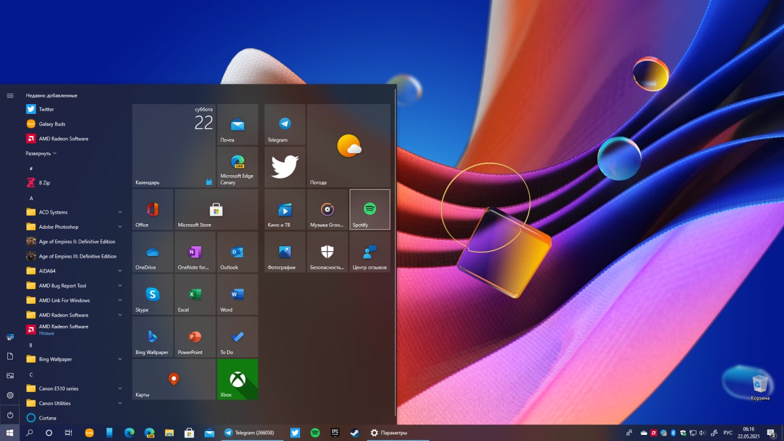This screenshot has width=784, height=441.
Task: Launch Microsoft Edge Canary tile
Action: tap(237, 167)
